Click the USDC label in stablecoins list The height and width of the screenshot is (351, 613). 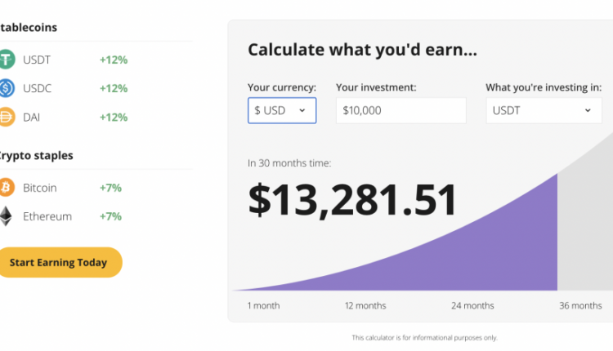(x=38, y=88)
